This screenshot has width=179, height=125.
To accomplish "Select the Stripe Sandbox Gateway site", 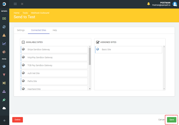I will (x=54, y=49).
